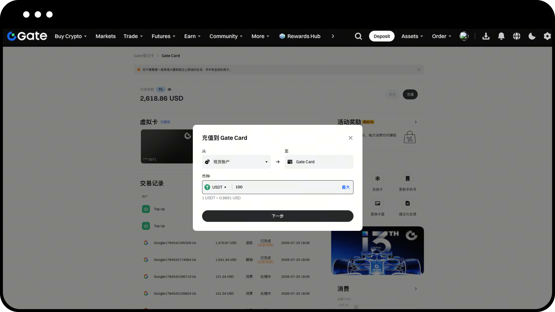Open the language globe icon
The height and width of the screenshot is (312, 555).
517,36
